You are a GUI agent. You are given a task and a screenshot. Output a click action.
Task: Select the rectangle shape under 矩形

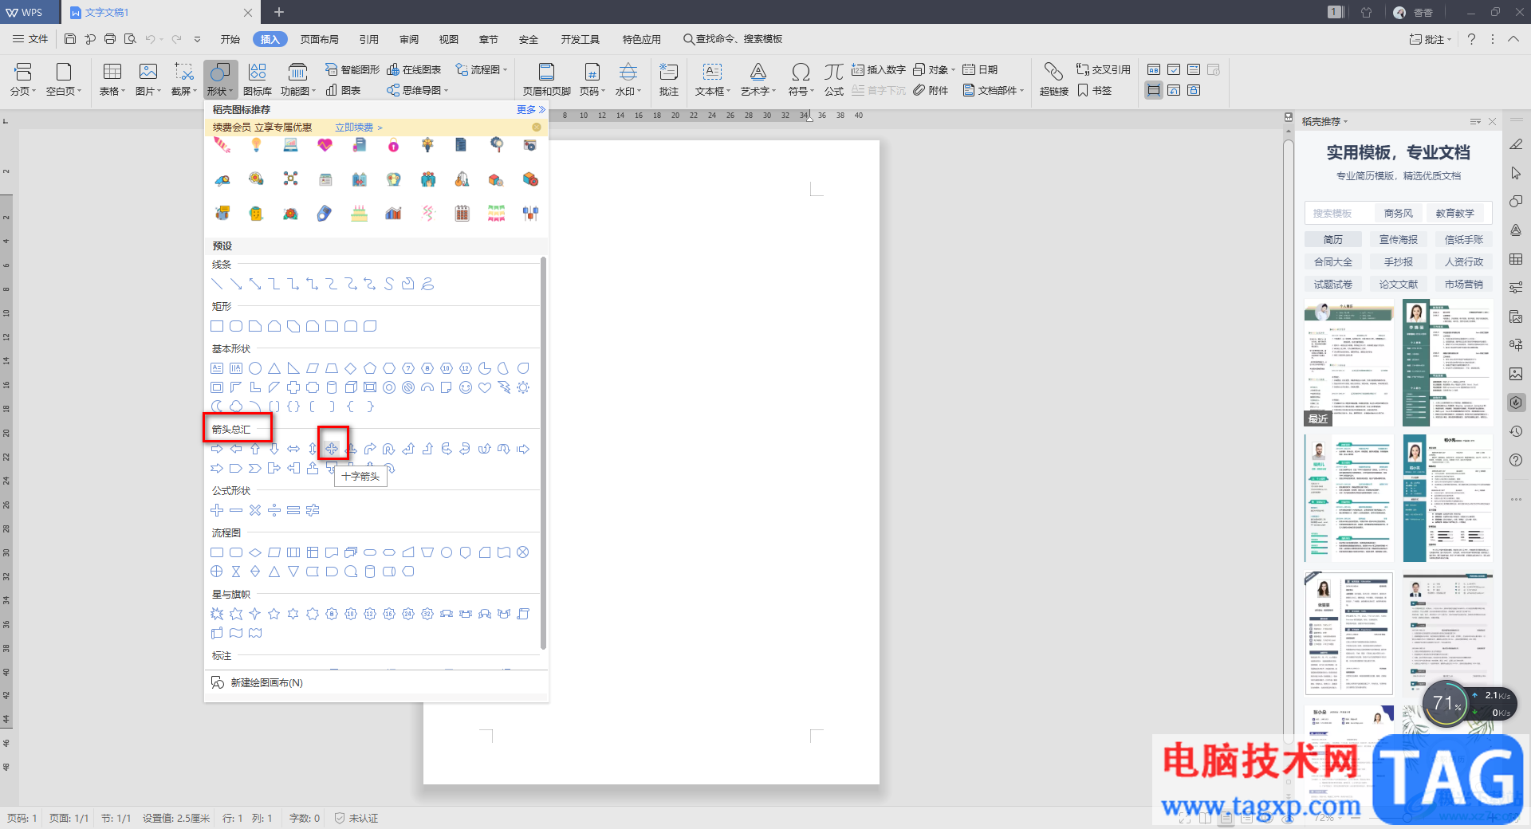(x=217, y=326)
